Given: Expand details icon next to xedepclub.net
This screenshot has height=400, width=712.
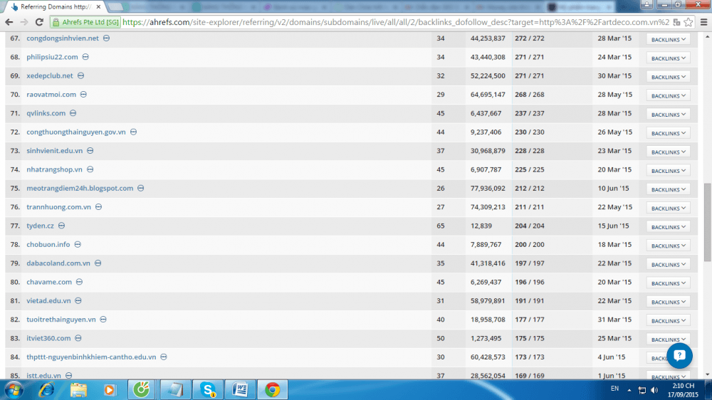Looking at the screenshot, I should 80,75.
